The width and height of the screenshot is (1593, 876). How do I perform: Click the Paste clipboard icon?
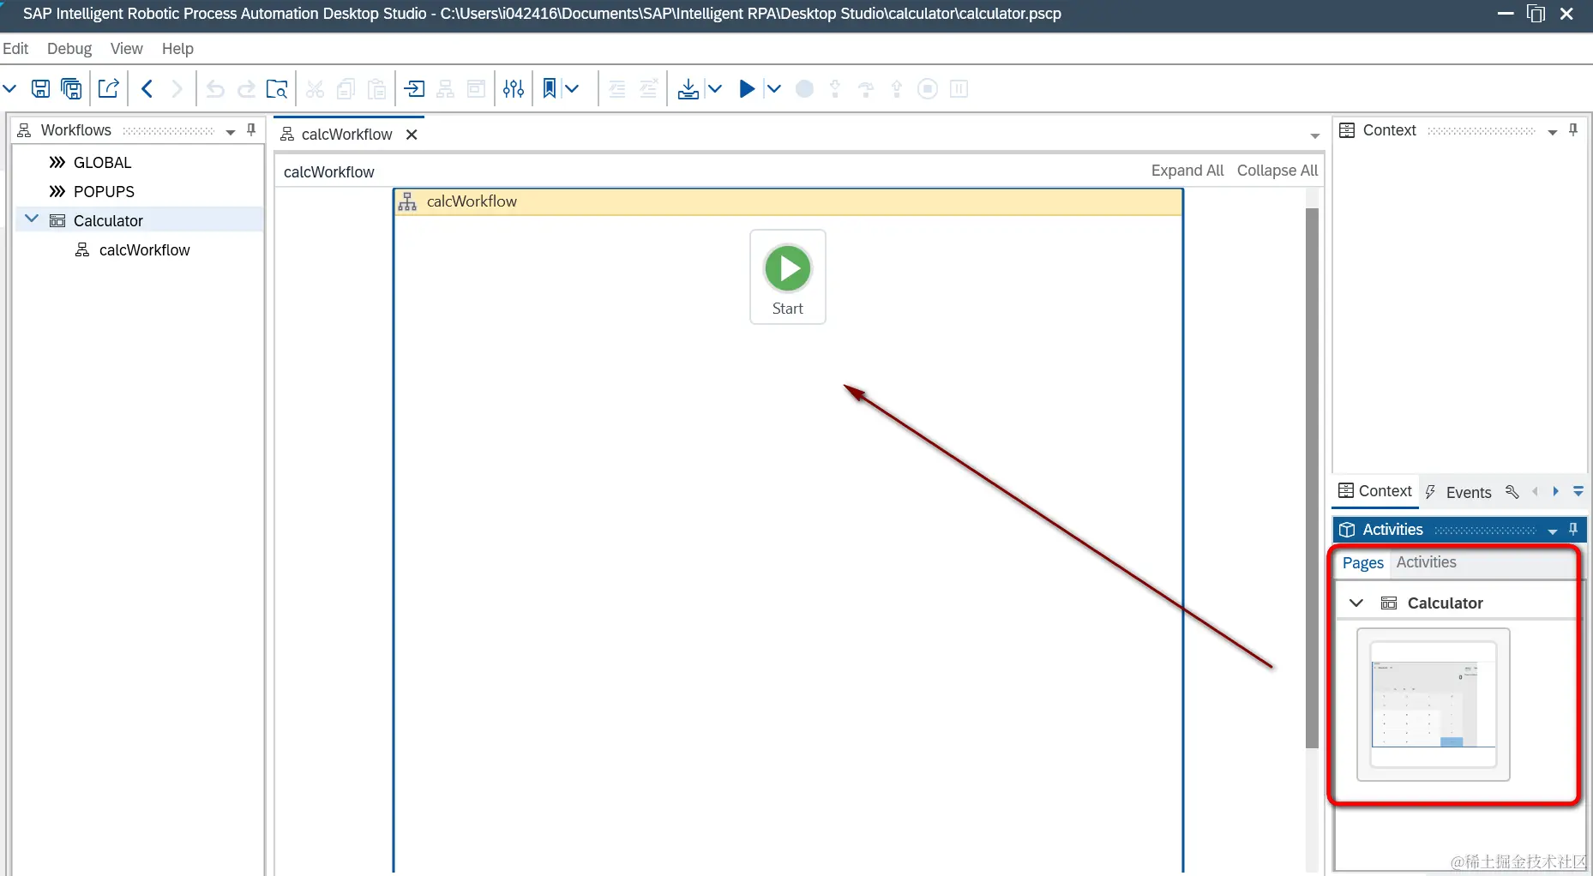click(x=376, y=89)
